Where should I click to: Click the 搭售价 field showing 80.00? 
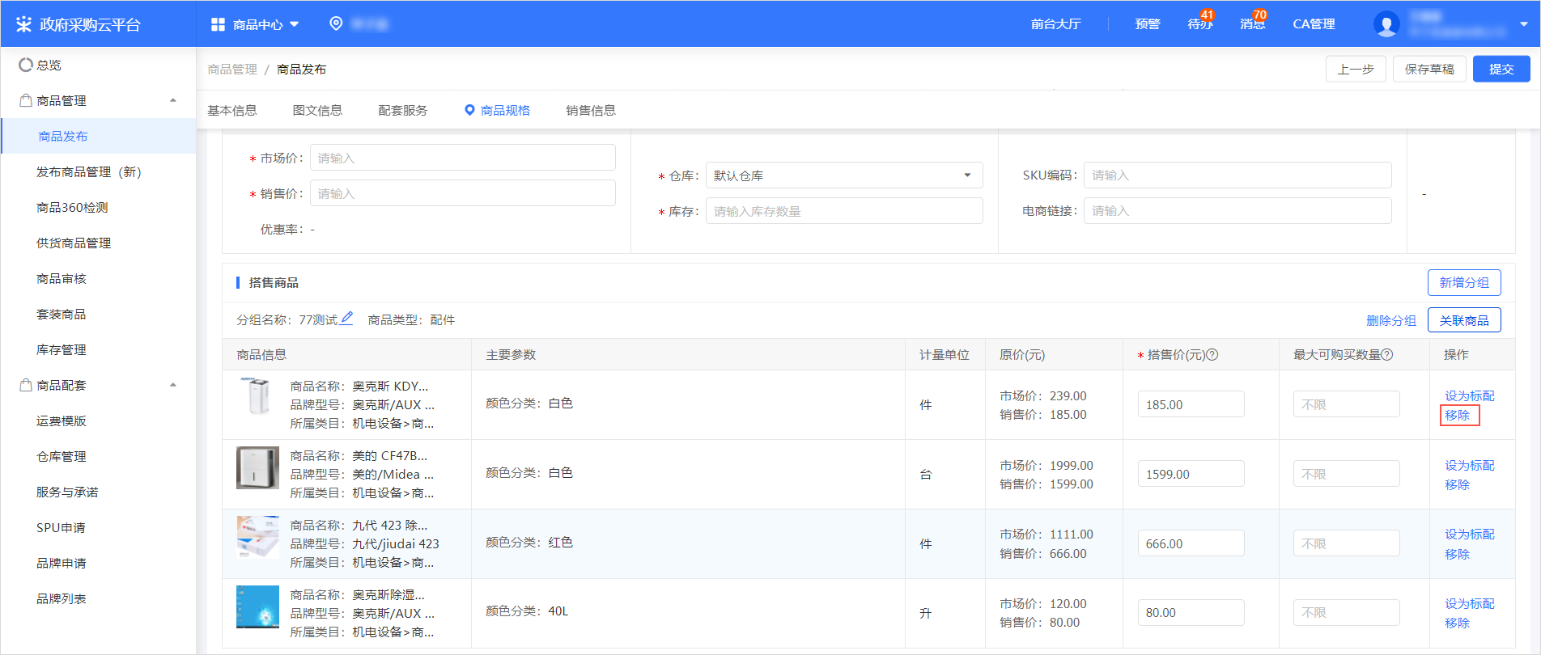(1191, 612)
